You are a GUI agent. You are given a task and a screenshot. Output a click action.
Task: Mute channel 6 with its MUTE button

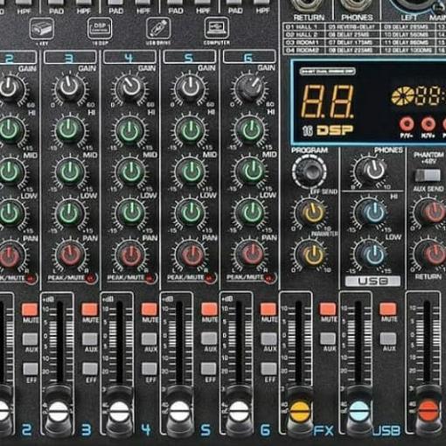click(268, 310)
